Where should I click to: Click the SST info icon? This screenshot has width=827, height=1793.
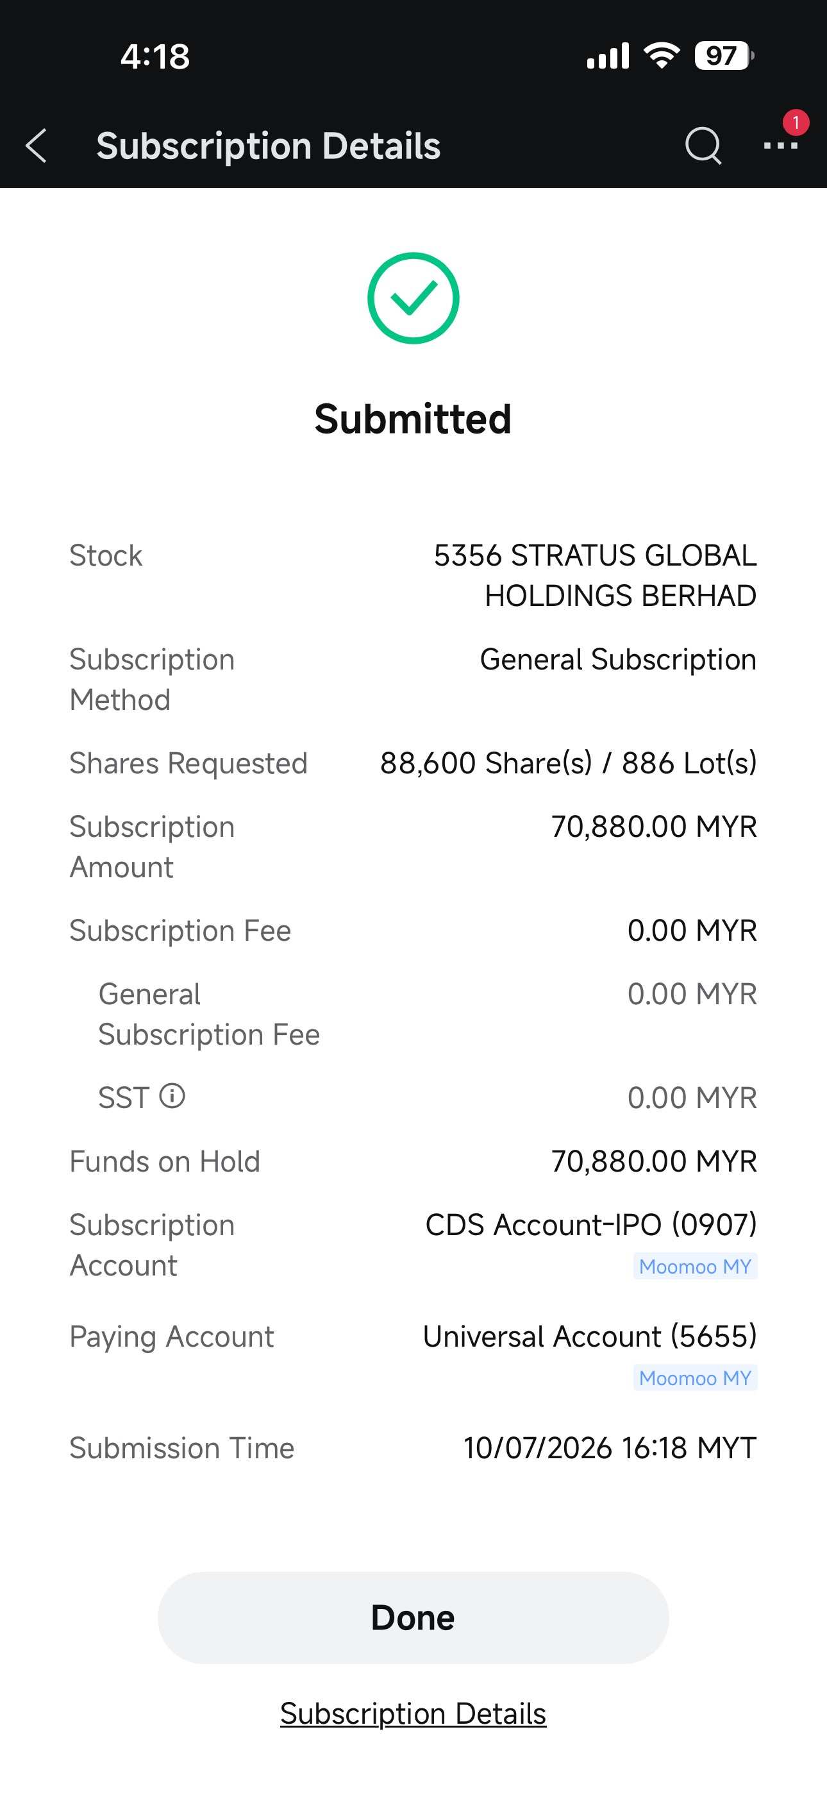(x=172, y=1097)
